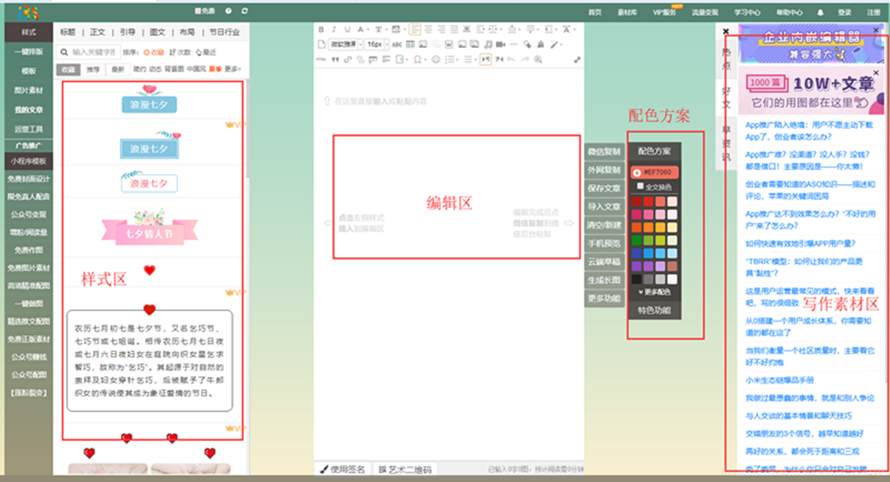Toggle bold formatting in editor toolbar

tap(321, 29)
